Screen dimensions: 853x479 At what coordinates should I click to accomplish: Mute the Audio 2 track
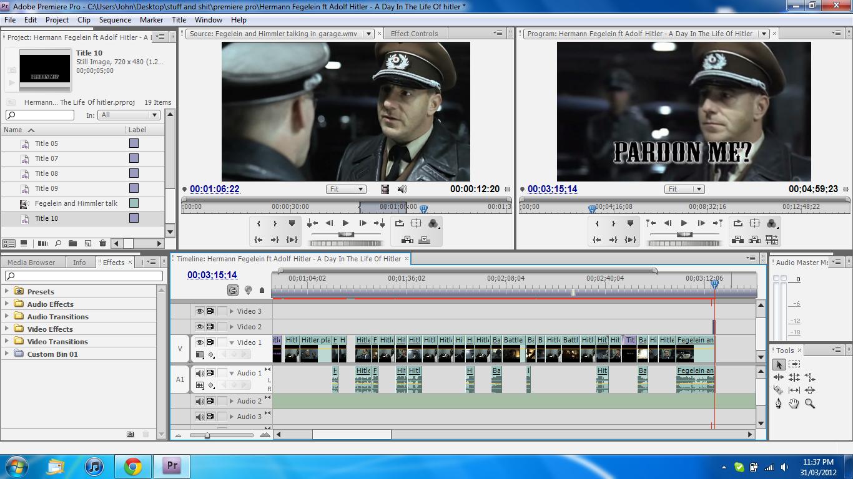coord(199,401)
